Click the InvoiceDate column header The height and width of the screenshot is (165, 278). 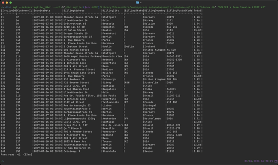click(x=42, y=10)
